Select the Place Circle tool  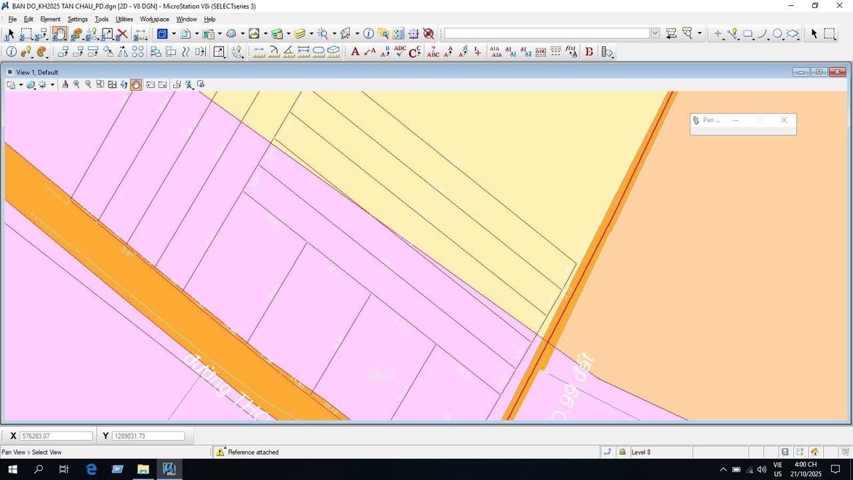click(x=778, y=34)
